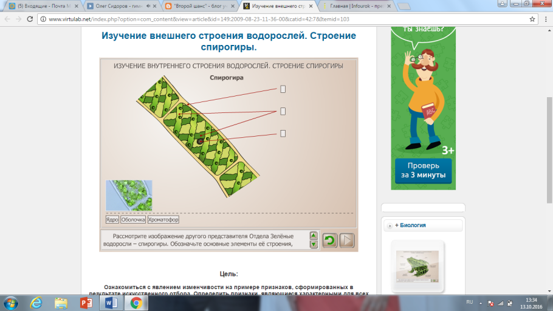Select the top label box in diagram
The height and width of the screenshot is (311, 553).
tap(283, 89)
